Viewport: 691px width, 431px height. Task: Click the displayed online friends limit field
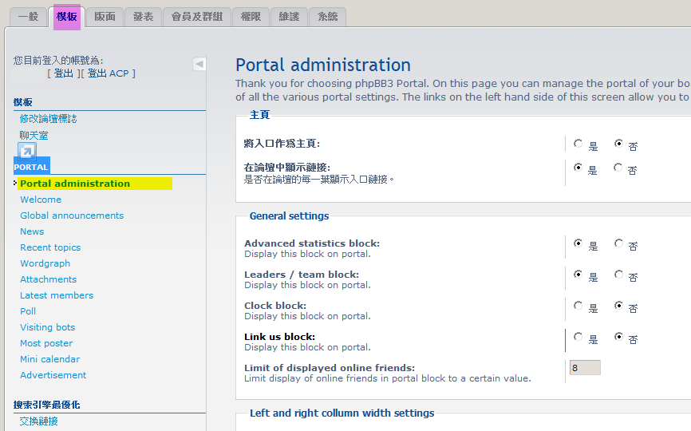(584, 368)
